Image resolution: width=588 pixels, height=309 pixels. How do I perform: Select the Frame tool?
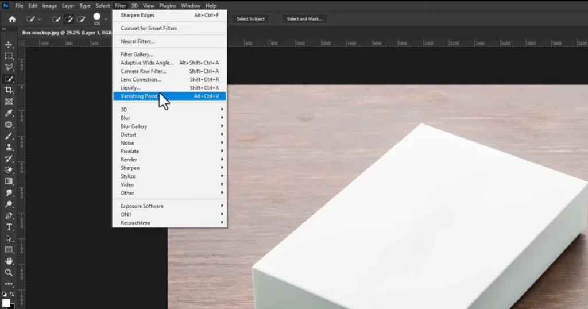9,102
